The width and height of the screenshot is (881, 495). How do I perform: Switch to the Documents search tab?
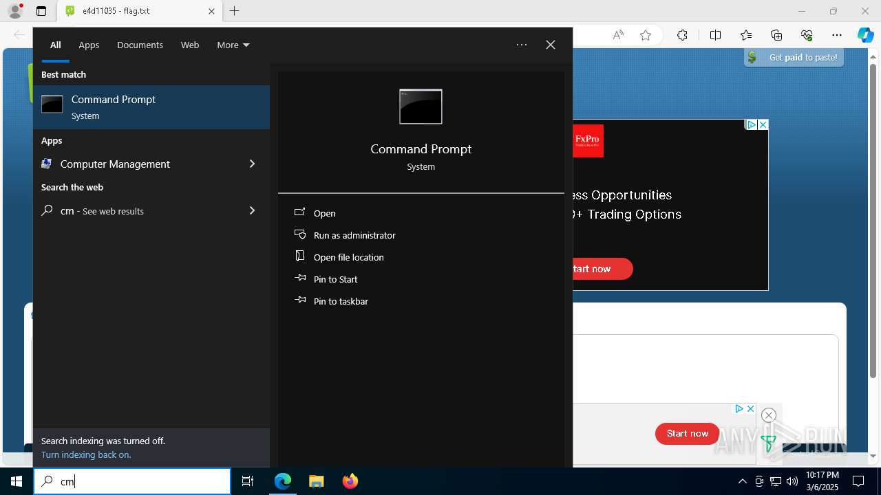[140, 45]
